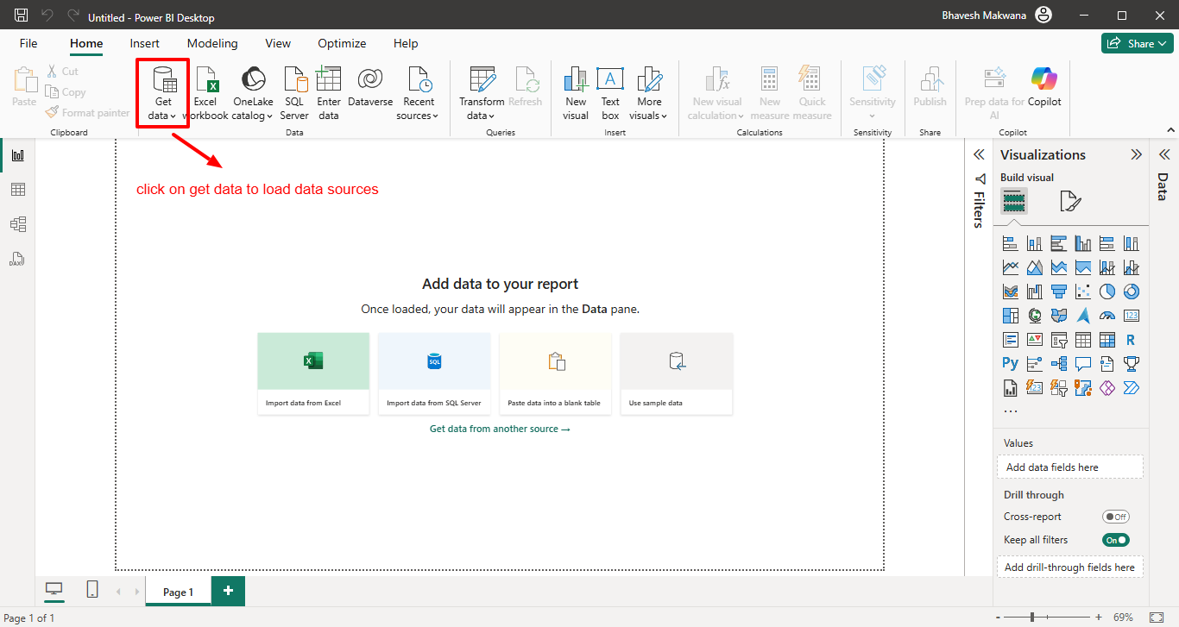Image resolution: width=1179 pixels, height=627 pixels.
Task: Click the Add drill-through fields here well
Action: pos(1070,567)
